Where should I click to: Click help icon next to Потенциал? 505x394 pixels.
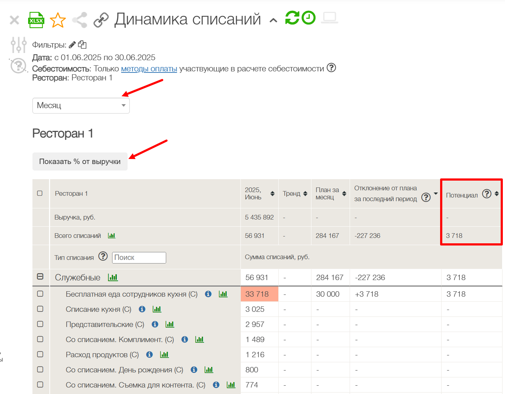(487, 194)
